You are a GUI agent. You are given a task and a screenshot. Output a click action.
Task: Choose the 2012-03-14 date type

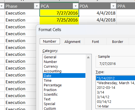coord(106,87)
